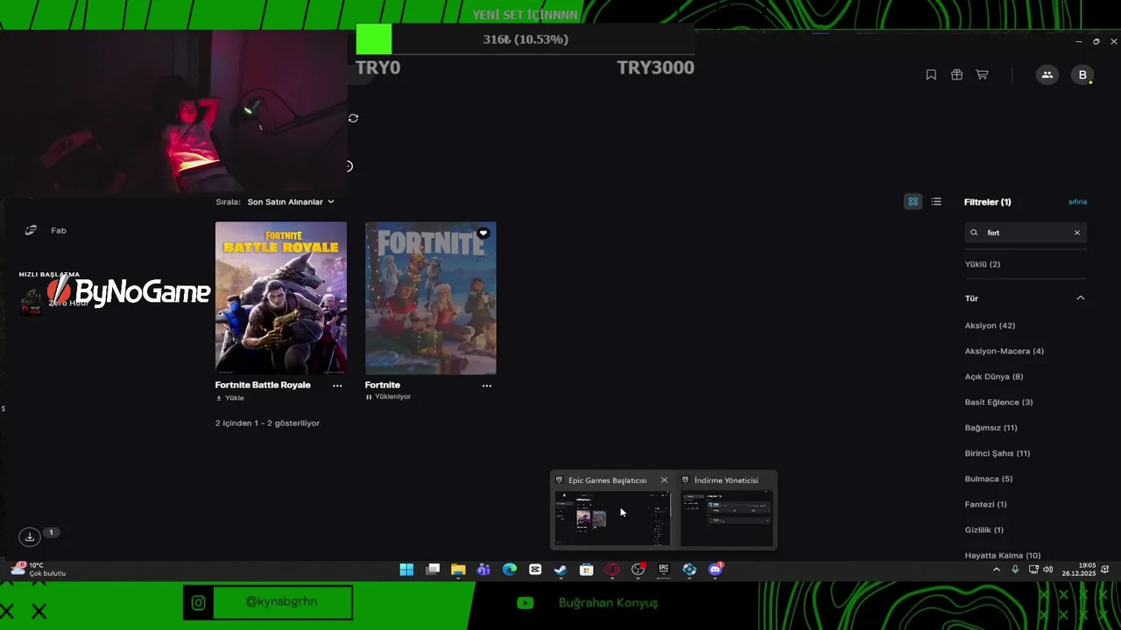This screenshot has height=630, width=1121.
Task: Toggle the Birinci Şahıs (11) filter
Action: (x=998, y=453)
